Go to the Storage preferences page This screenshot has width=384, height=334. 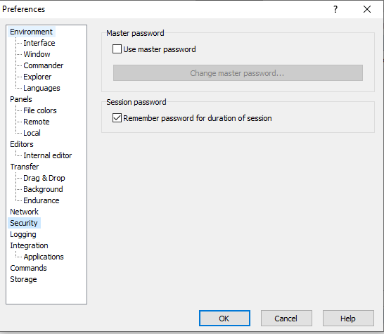pos(23,279)
